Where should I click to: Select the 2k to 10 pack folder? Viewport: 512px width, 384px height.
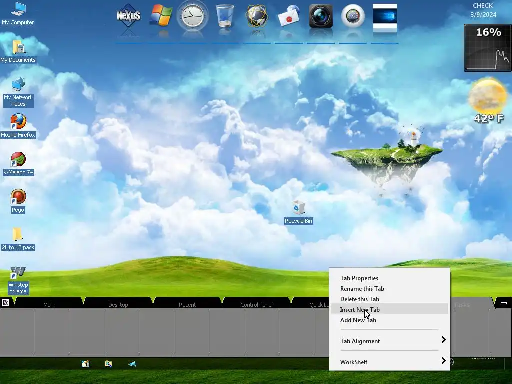pyautogui.click(x=18, y=239)
